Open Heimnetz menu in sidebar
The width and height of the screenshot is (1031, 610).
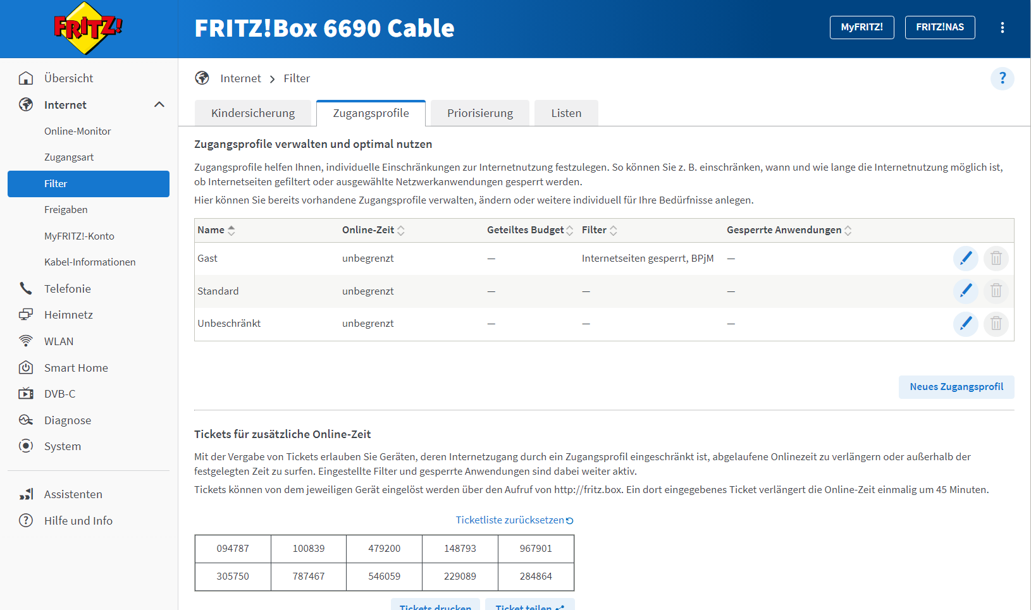68,314
